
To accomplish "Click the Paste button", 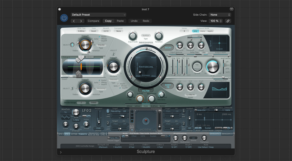I will pos(120,21).
